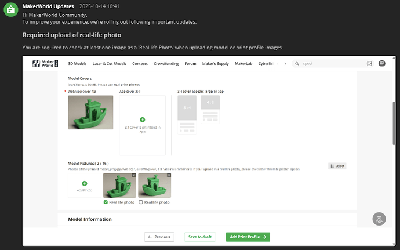This screenshot has height=250, width=400.
Task: Open the real print photos link
Action: 127,85
